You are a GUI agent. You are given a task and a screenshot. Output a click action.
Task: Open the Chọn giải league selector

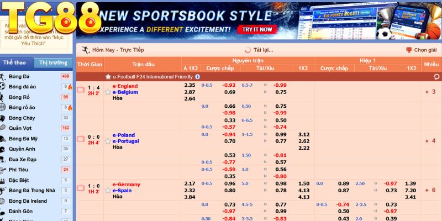coord(422,50)
